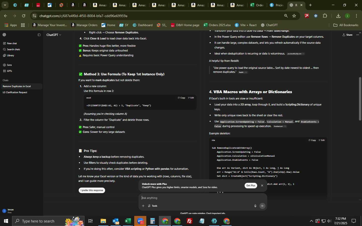Copy the excel COUNTIF formula code

point(182,98)
